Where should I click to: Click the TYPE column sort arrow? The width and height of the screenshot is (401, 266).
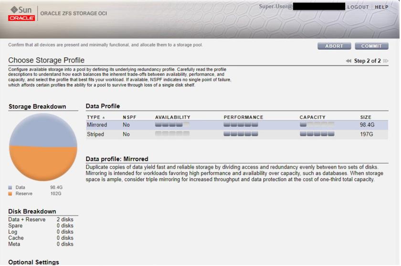[104, 118]
